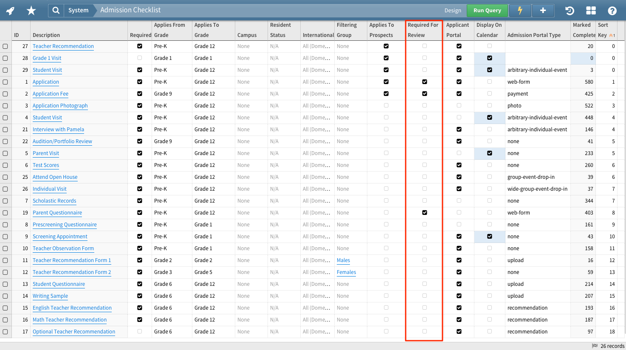The width and height of the screenshot is (626, 350).
Task: Run the query with the green button
Action: [487, 10]
